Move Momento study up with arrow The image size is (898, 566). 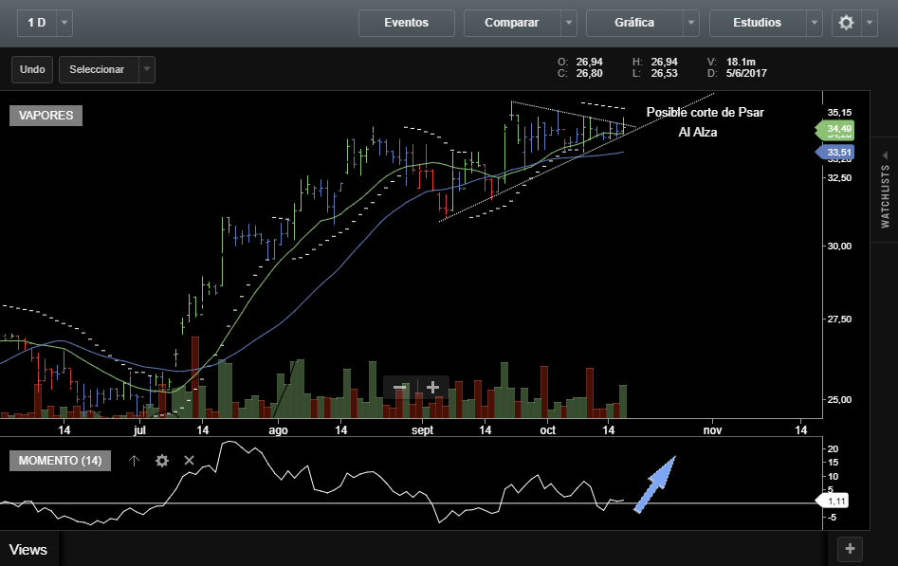click(x=134, y=461)
